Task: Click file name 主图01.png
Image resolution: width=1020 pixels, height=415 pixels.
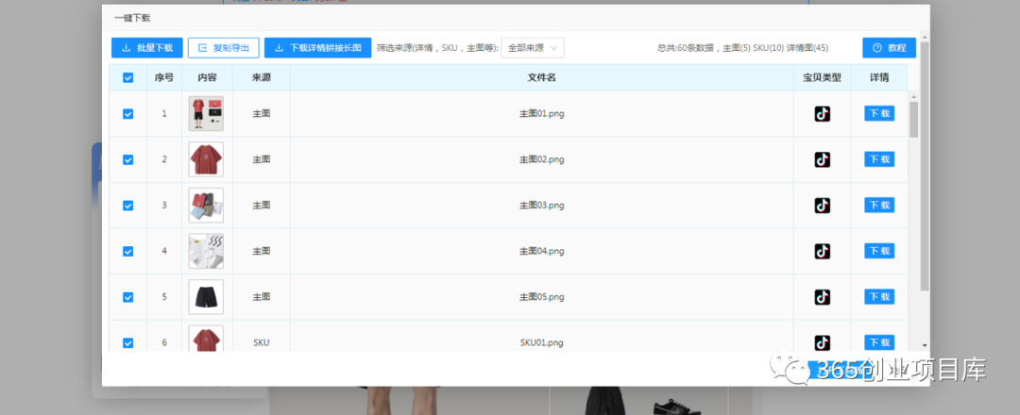Action: click(541, 114)
